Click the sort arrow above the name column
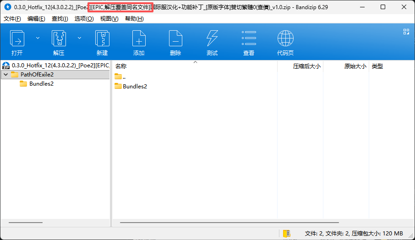This screenshot has width=415, height=240. pyautogui.click(x=195, y=62)
